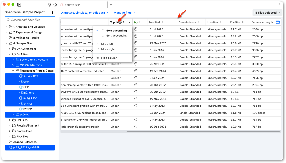Image resolution: width=286 pixels, height=163 pixels.
Task: Open new tab with plus icon
Action: pos(111,5)
